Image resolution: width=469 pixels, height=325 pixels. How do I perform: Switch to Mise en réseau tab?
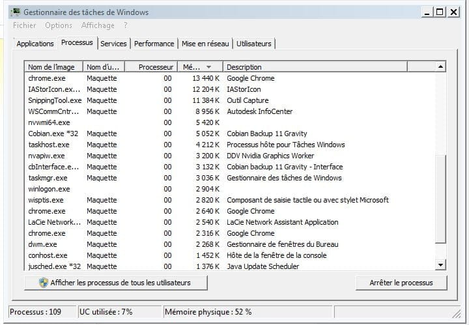(205, 44)
